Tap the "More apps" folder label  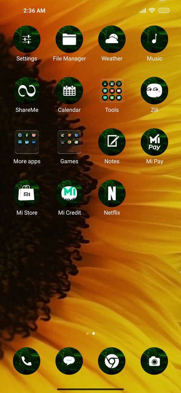(27, 161)
